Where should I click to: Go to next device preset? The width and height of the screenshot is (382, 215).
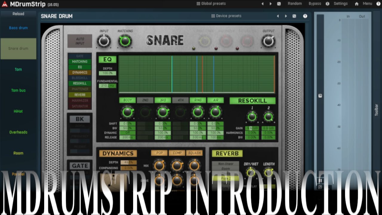286,16
